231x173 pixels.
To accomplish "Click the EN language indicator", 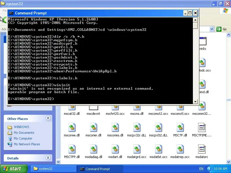I will [201, 169].
